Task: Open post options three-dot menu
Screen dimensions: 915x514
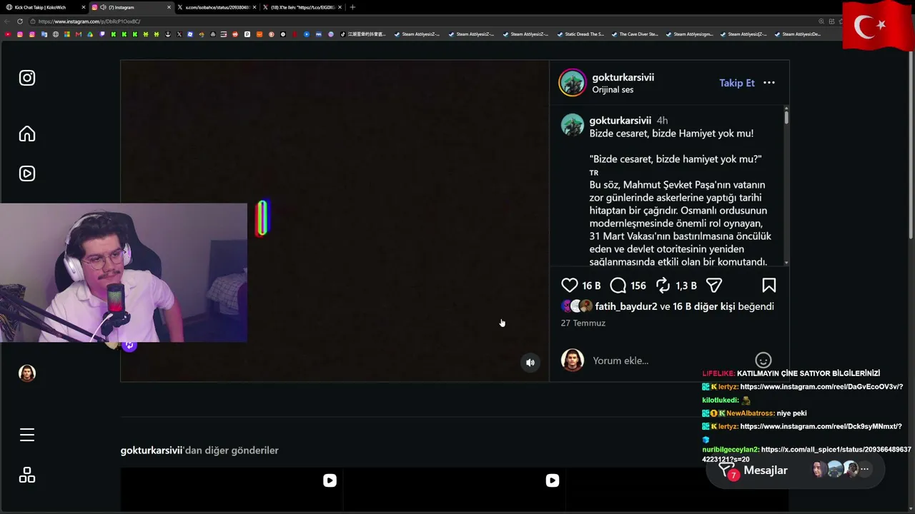Action: (769, 83)
